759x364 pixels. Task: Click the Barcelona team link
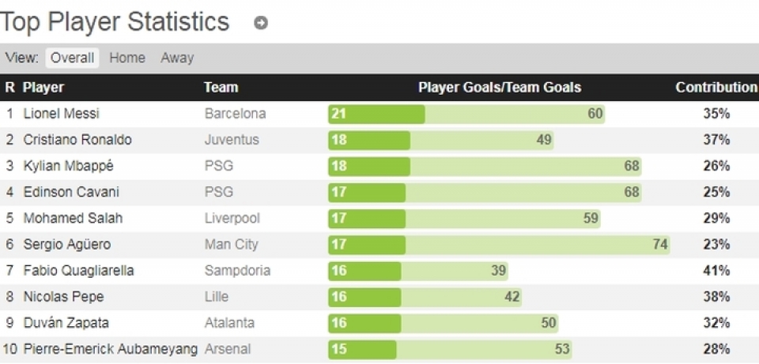pyautogui.click(x=235, y=114)
